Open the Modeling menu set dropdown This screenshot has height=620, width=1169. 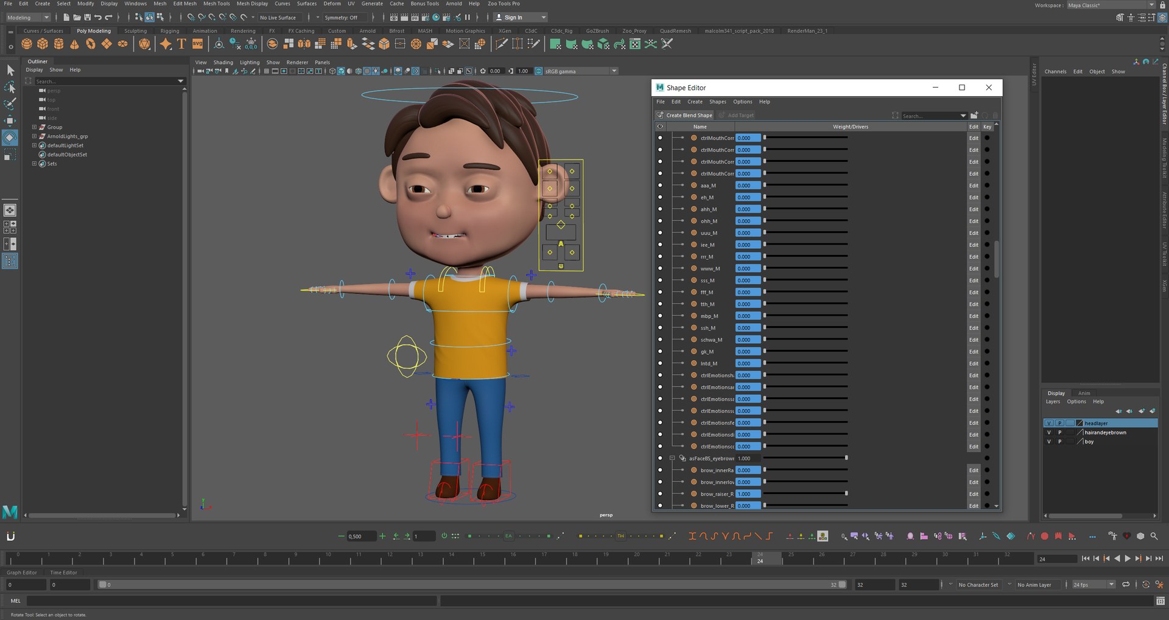[x=28, y=18]
